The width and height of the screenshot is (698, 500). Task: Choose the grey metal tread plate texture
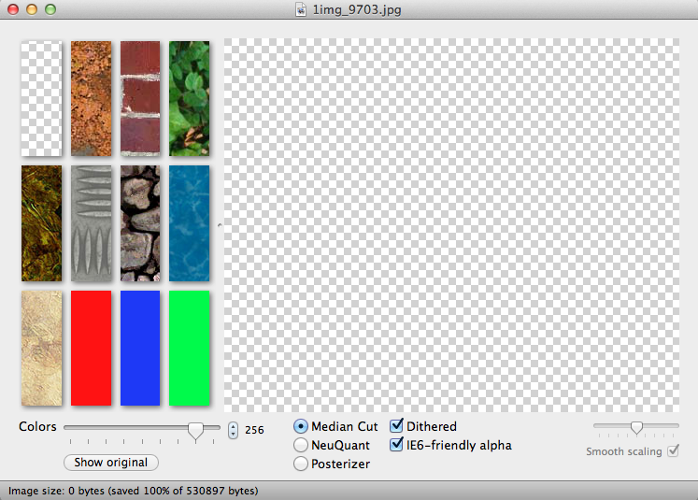(x=91, y=223)
